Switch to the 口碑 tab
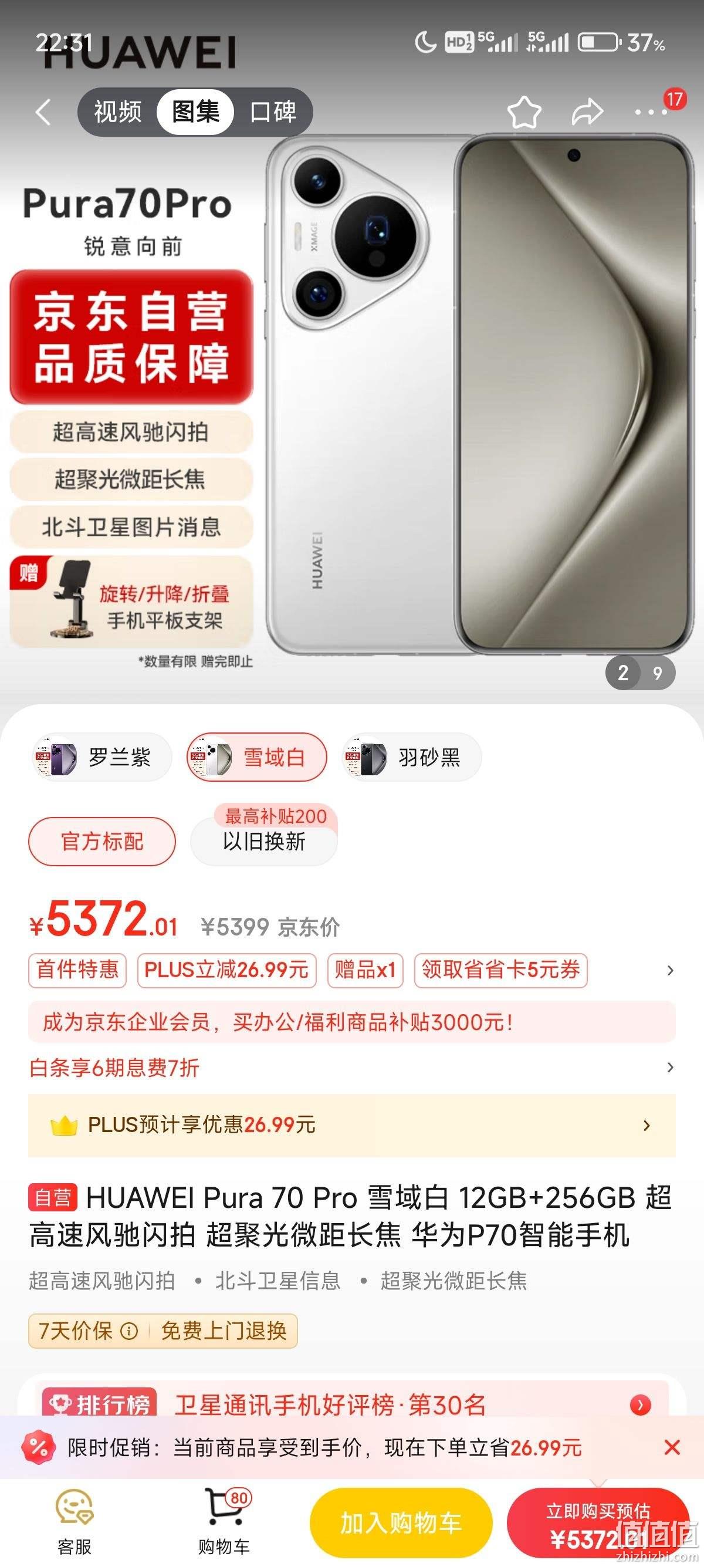Screen dimensions: 704x1567 pyautogui.click(x=273, y=112)
